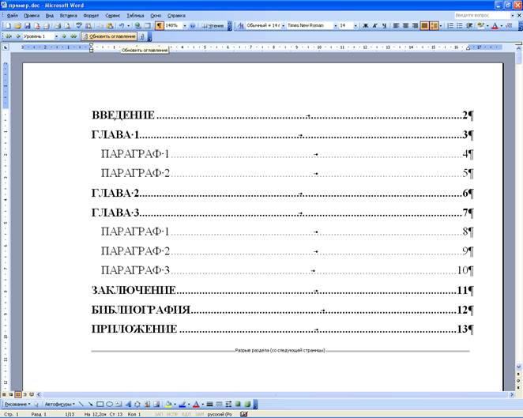Click the align left icon
Viewport: 523px width, 418px height.
pyautogui.click(x=395, y=25)
